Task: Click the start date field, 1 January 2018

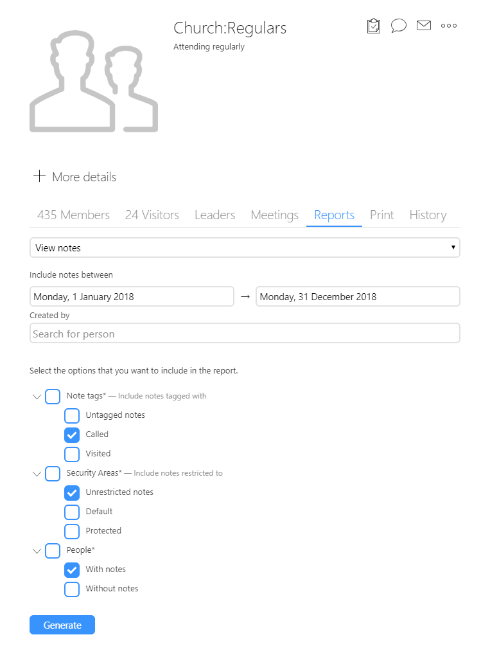Action: pos(132,297)
